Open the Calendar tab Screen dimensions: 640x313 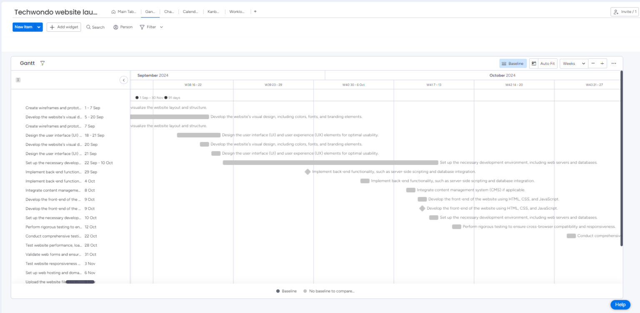pyautogui.click(x=190, y=12)
